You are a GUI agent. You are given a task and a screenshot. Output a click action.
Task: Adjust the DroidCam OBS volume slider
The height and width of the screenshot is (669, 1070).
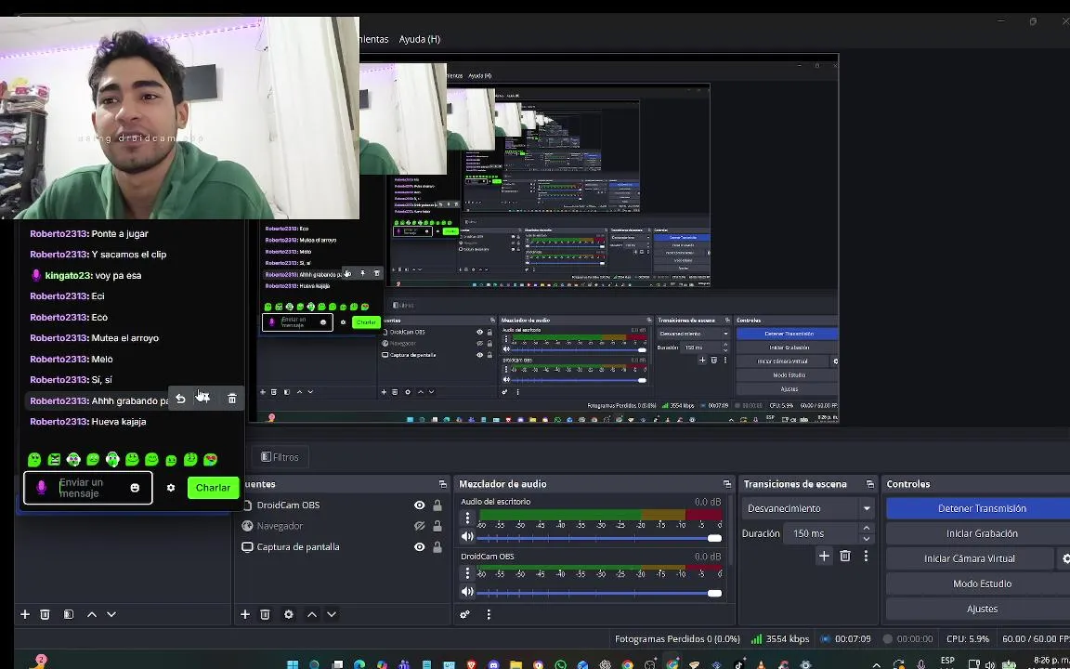coord(599,593)
